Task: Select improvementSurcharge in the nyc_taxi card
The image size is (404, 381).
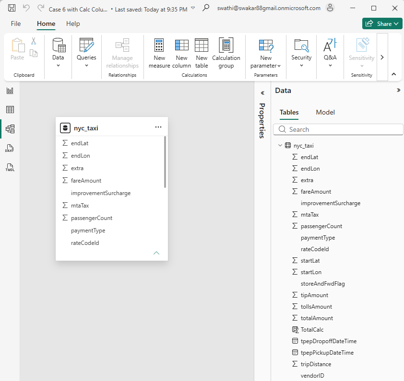Action: [101, 193]
